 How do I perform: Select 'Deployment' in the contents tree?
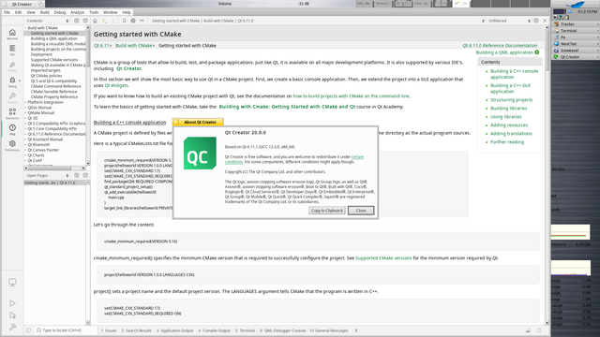[41, 54]
